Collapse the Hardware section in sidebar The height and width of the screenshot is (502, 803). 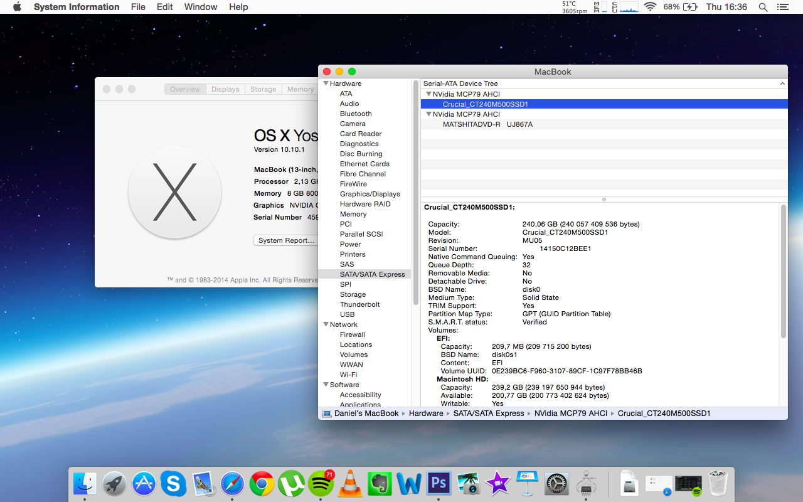click(326, 83)
